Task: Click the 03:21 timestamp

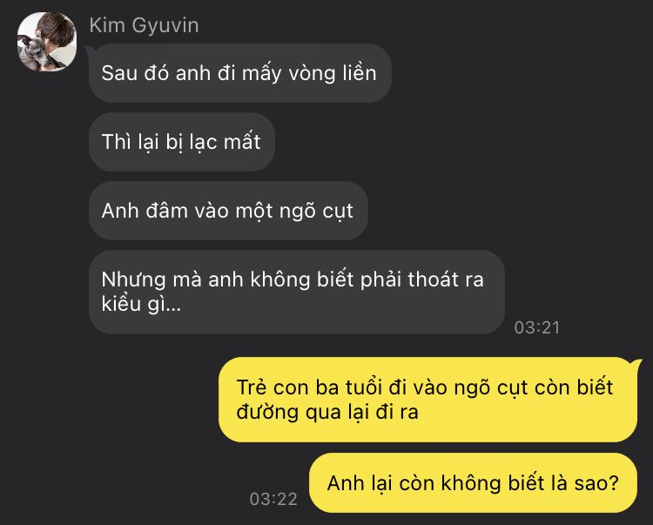Action: coord(537,327)
